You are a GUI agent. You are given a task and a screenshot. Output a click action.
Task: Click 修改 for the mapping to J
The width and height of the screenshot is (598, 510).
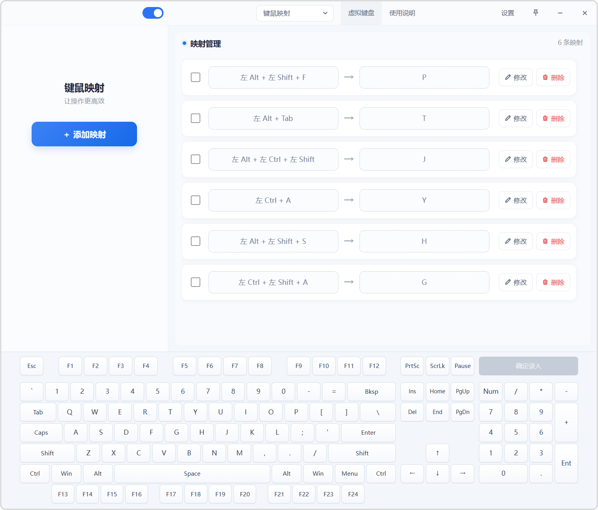click(516, 159)
